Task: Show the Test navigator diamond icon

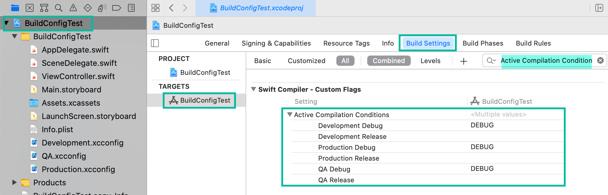Action: tap(88, 8)
